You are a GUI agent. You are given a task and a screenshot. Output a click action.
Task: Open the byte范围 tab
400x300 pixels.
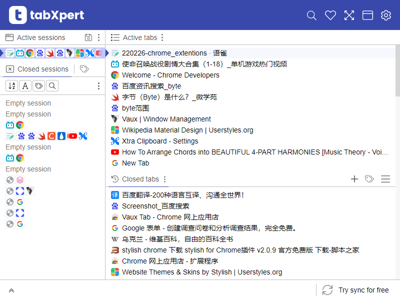pos(250,108)
